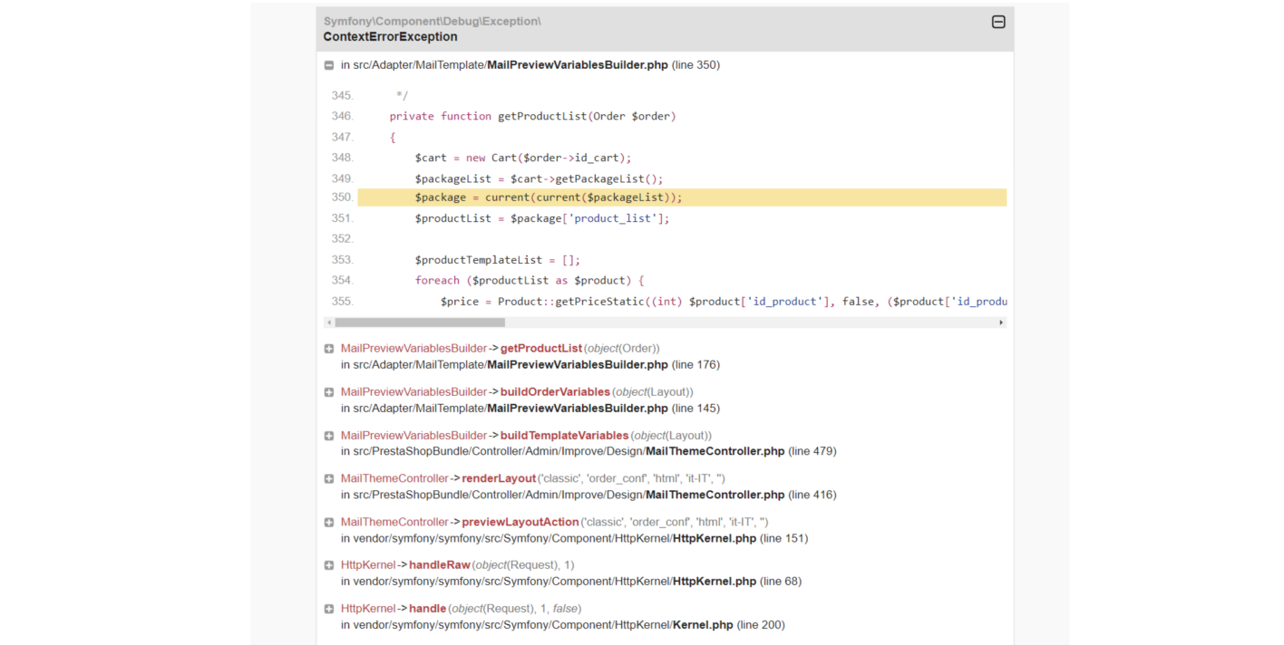Click the horizontal scrollbar thumb under the code
Viewport: 1284px width, 645px height.
point(420,322)
